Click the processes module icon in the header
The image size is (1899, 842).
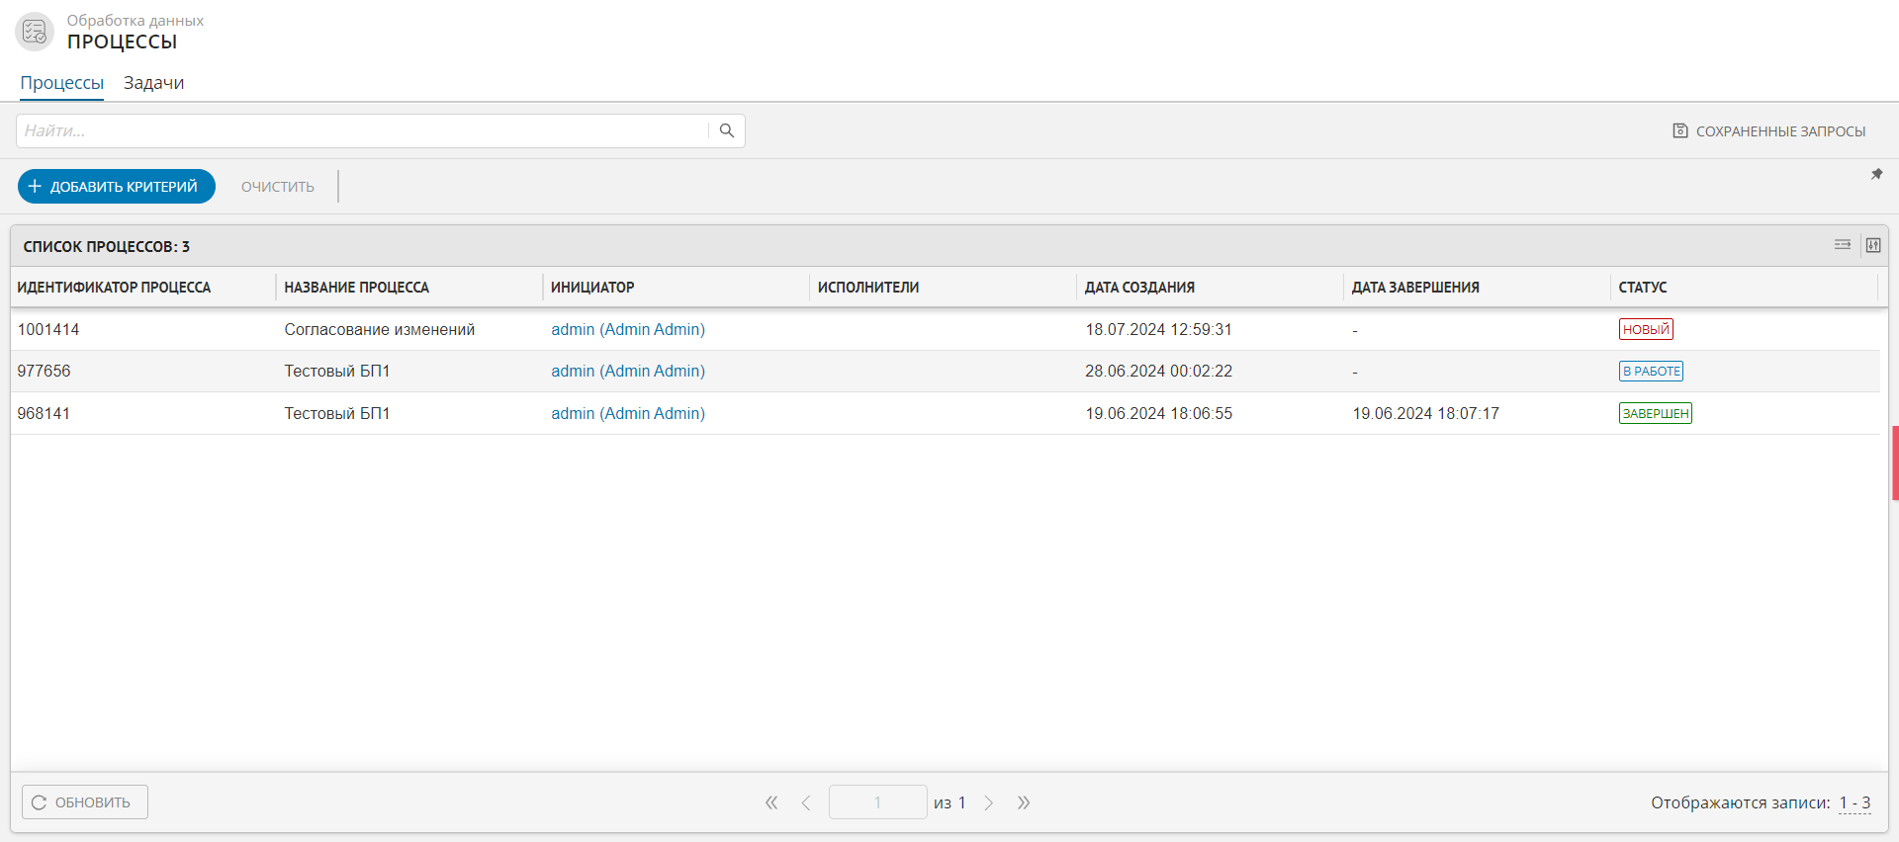[35, 32]
